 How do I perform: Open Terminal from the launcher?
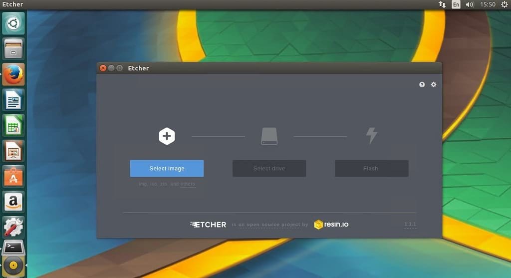click(13, 249)
